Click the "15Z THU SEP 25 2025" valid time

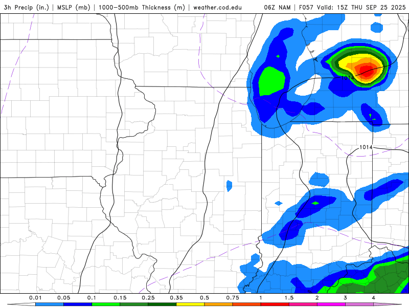point(371,7)
